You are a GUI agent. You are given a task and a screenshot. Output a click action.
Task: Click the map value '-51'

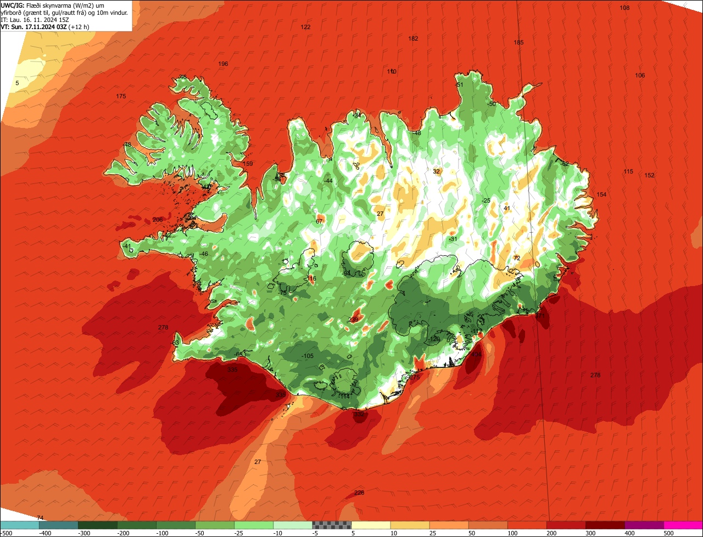coord(460,85)
